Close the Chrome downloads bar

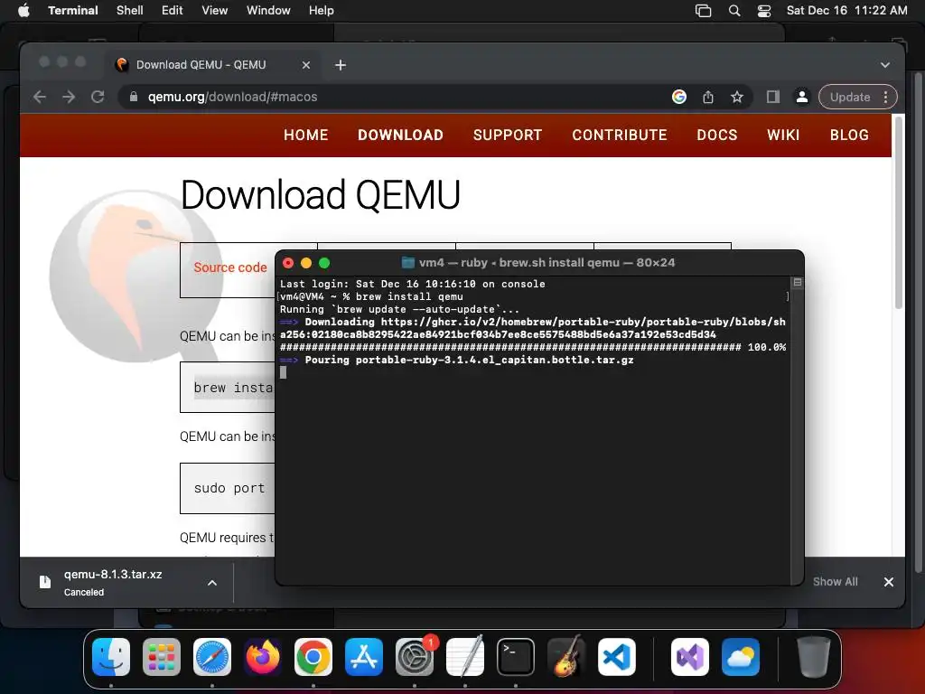889,582
